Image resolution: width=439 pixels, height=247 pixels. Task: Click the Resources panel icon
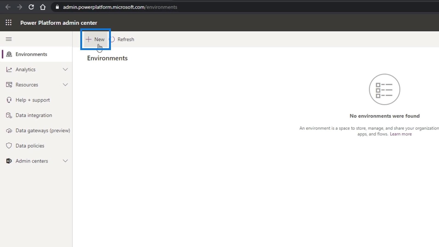click(9, 85)
